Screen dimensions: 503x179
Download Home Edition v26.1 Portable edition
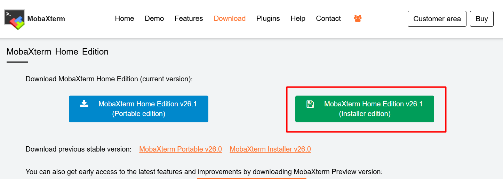coord(138,109)
